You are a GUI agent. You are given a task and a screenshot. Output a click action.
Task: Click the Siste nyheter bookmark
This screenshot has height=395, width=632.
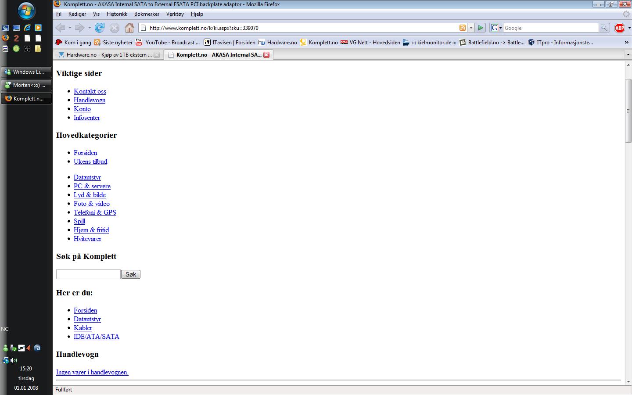[113, 43]
